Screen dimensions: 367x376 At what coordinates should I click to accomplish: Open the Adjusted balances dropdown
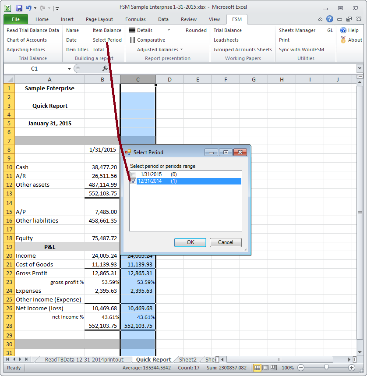pyautogui.click(x=181, y=50)
